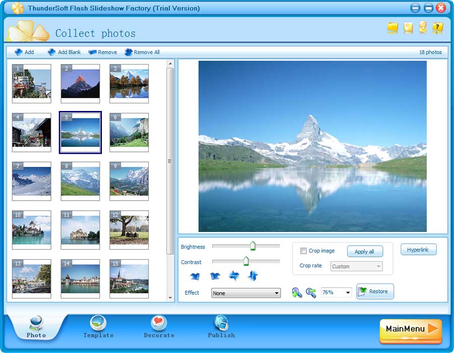Image resolution: width=454 pixels, height=353 pixels.
Task: Click the save project disk icon
Action: point(408,28)
